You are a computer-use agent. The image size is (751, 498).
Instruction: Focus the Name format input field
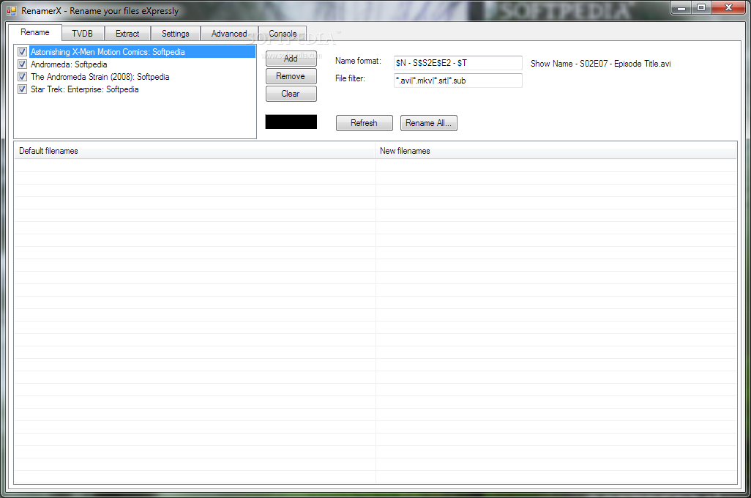point(458,63)
